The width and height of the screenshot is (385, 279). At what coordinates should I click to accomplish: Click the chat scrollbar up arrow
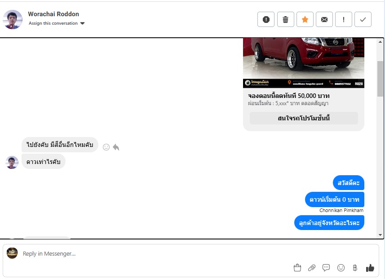380,42
